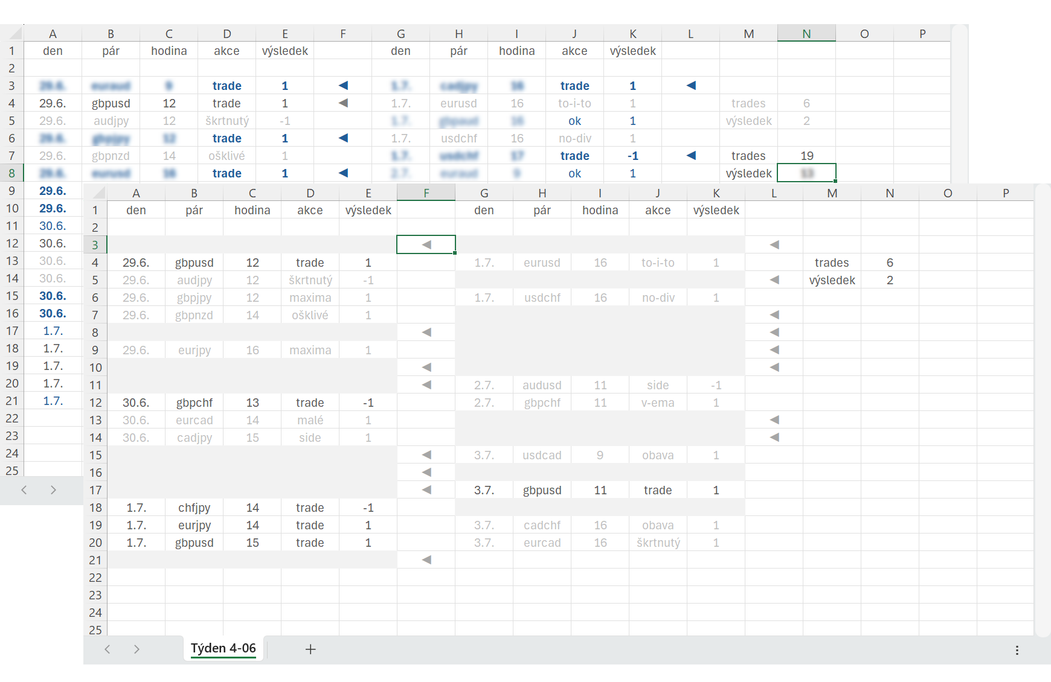Click 'malé' cell in front sheet

tap(310, 420)
